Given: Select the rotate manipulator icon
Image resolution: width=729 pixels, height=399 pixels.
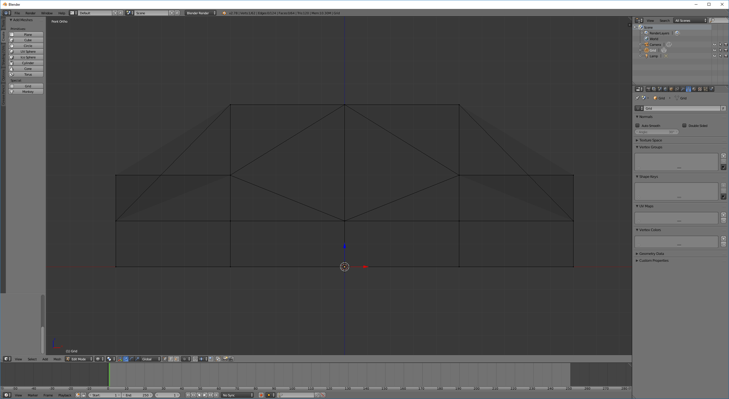Looking at the screenshot, I should coord(131,359).
